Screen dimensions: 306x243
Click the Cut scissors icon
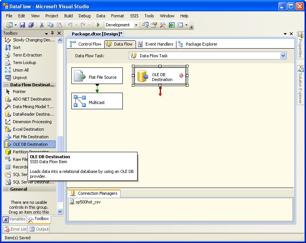point(42,25)
